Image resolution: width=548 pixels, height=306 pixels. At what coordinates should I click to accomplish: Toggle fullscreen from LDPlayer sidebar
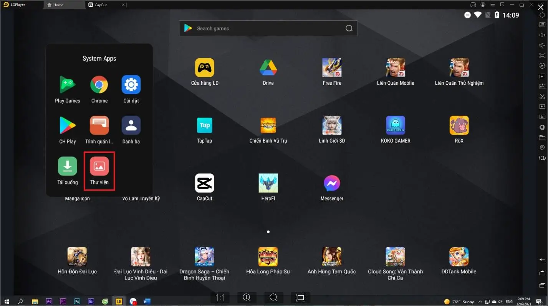tap(542, 56)
